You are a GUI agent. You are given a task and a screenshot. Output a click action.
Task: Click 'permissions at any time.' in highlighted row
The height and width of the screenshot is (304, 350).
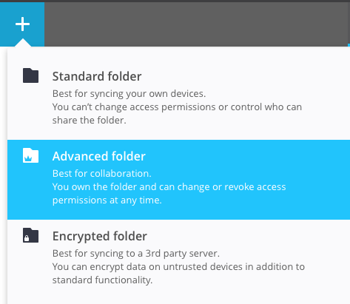click(x=107, y=200)
